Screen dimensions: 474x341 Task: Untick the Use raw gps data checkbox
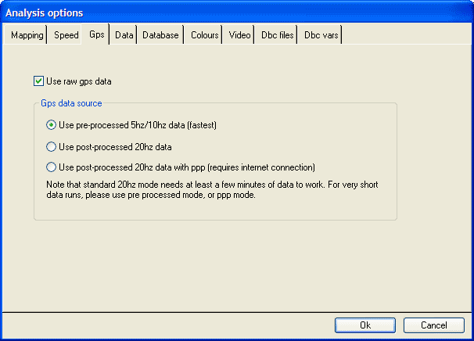(x=39, y=81)
